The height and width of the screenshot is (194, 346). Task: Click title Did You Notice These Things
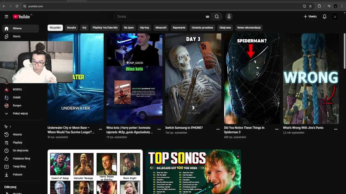244,130
